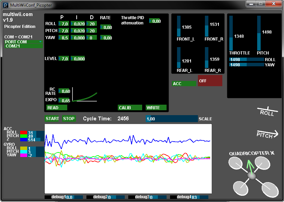284x202 pixels.
Task: Close the MultiWiiConf_Picopter window
Action: [x=274, y=3]
